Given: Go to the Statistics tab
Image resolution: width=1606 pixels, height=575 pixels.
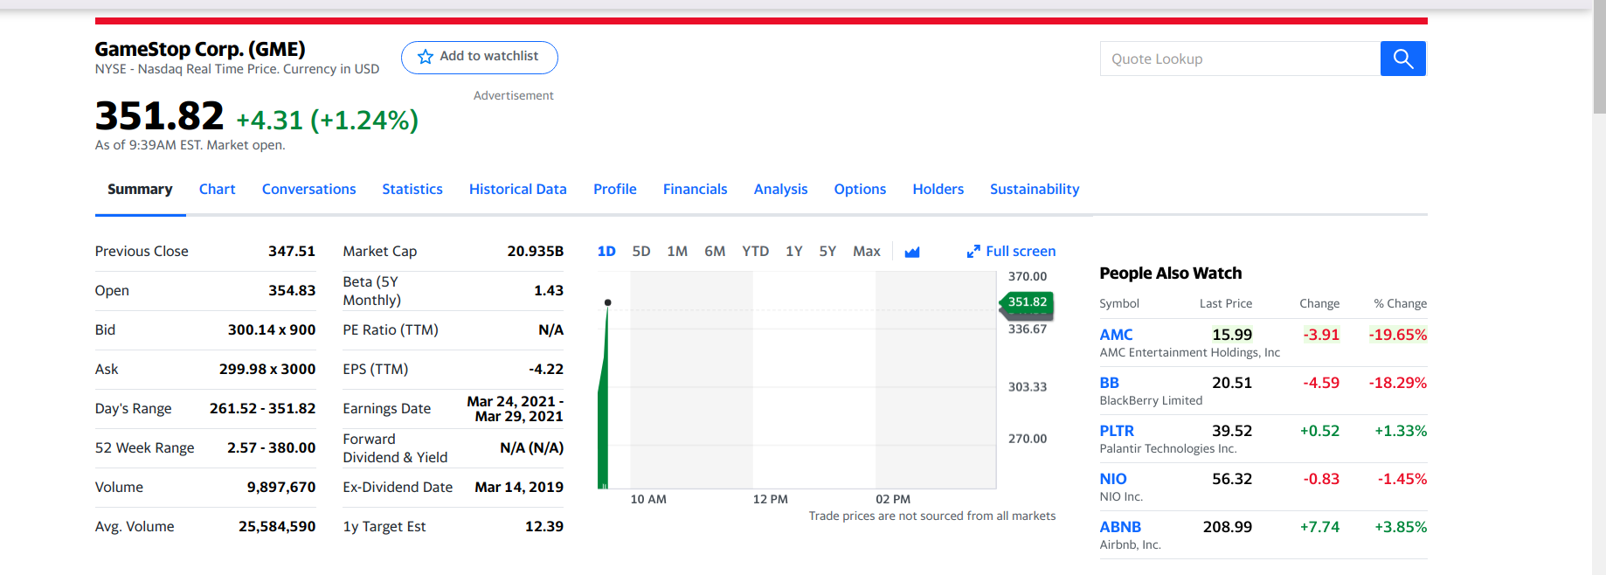Looking at the screenshot, I should (x=412, y=190).
